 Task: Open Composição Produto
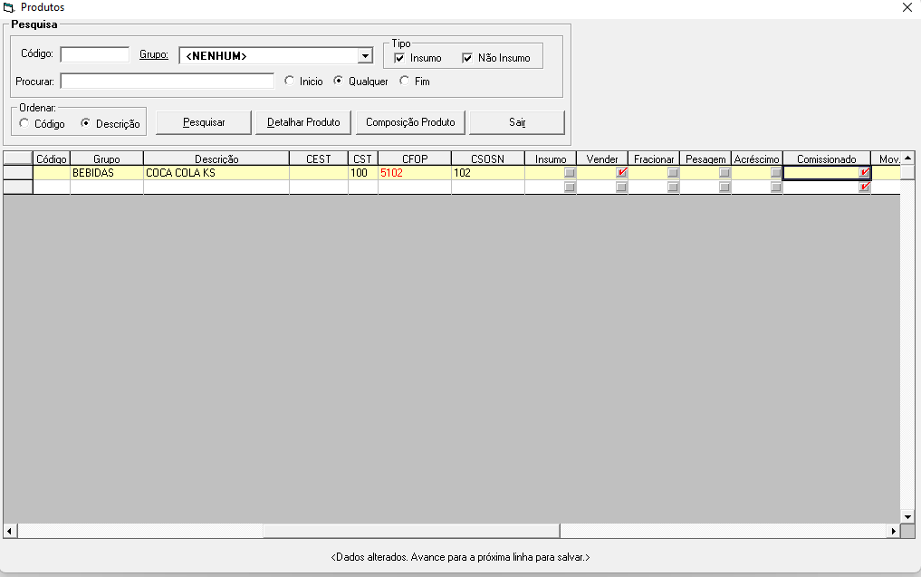(x=410, y=122)
